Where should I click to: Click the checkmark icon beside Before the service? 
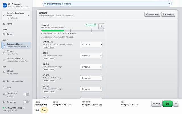click(4, 60)
